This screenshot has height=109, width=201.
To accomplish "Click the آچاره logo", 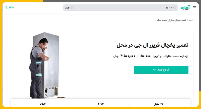I will pyautogui.click(x=185, y=8).
